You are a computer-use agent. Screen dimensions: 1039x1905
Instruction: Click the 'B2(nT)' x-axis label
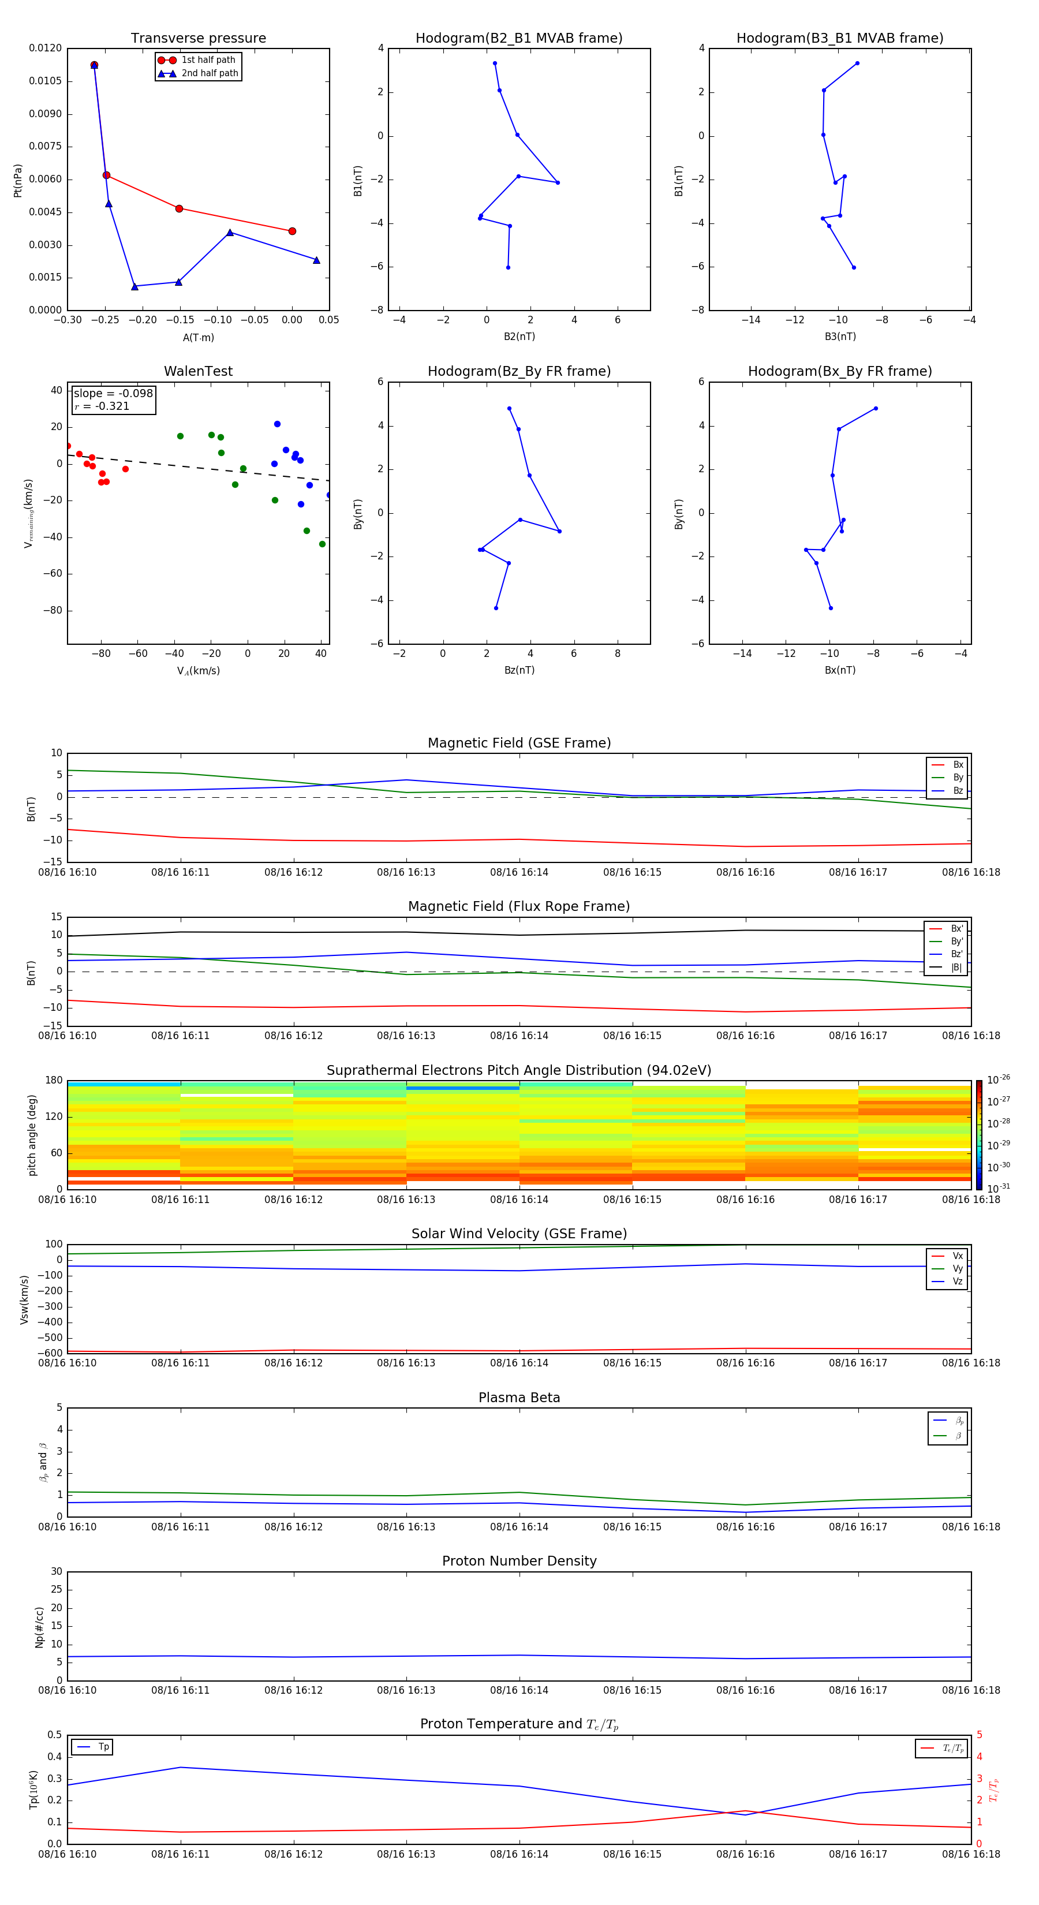pyautogui.click(x=519, y=337)
